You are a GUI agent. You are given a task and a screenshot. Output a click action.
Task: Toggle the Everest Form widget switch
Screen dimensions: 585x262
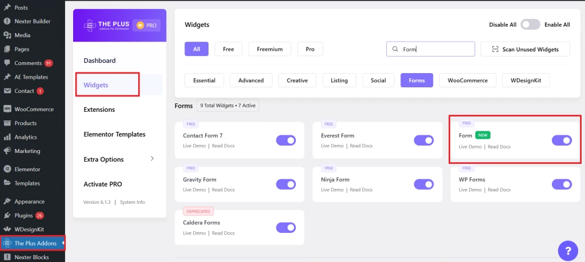click(424, 140)
